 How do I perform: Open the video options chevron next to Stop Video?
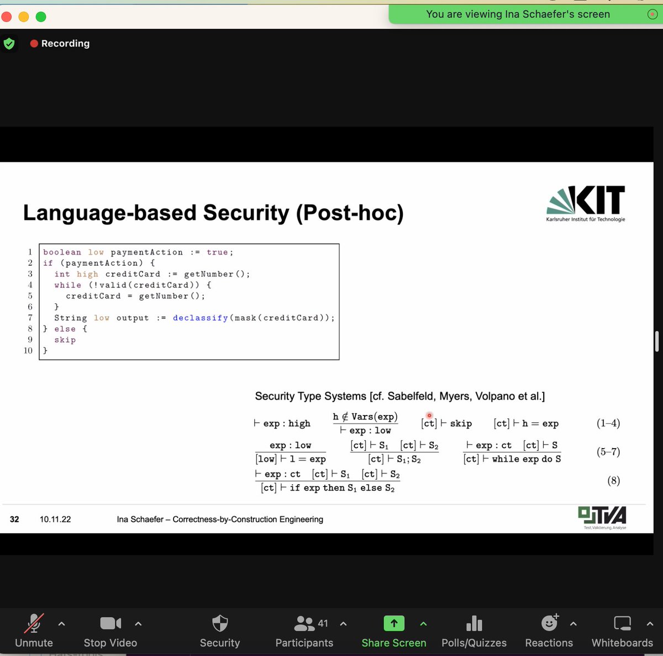138,623
